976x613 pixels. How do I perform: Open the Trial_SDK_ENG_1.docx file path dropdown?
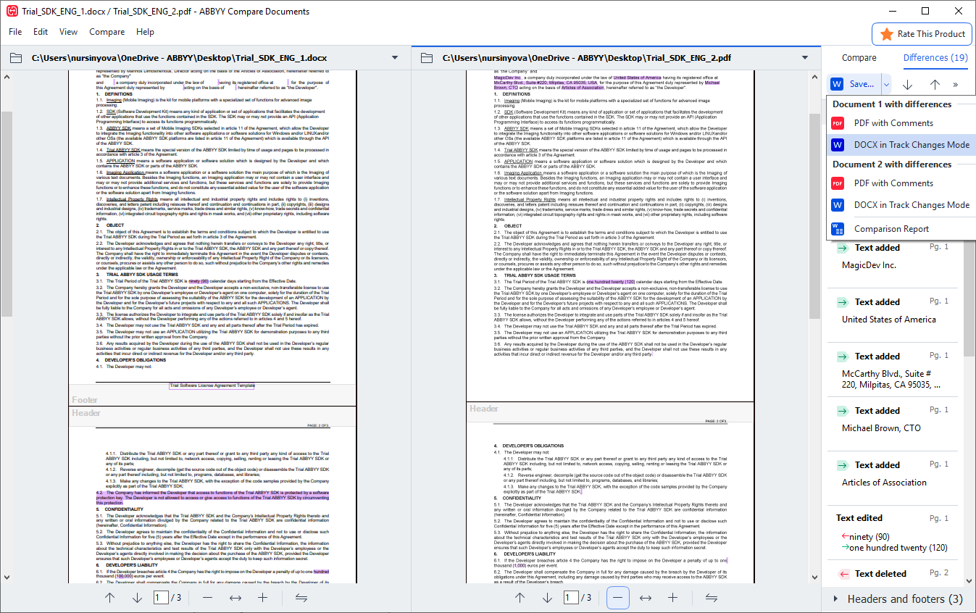pos(395,57)
